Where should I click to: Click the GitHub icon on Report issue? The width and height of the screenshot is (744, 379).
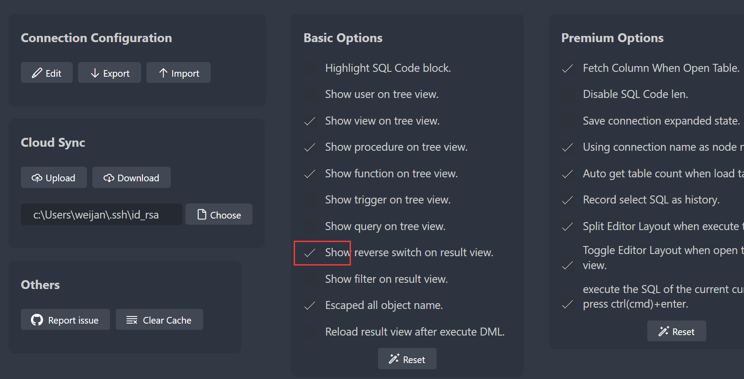[x=37, y=319]
